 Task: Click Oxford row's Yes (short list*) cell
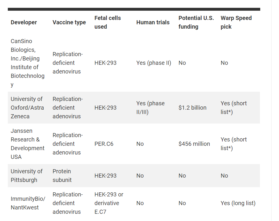(x=233, y=108)
